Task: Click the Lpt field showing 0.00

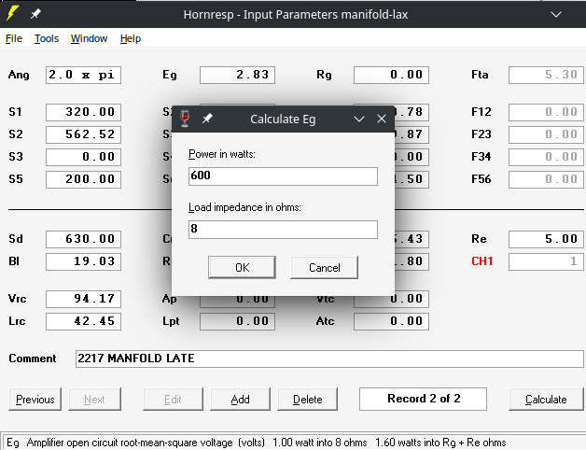Action: [237, 322]
